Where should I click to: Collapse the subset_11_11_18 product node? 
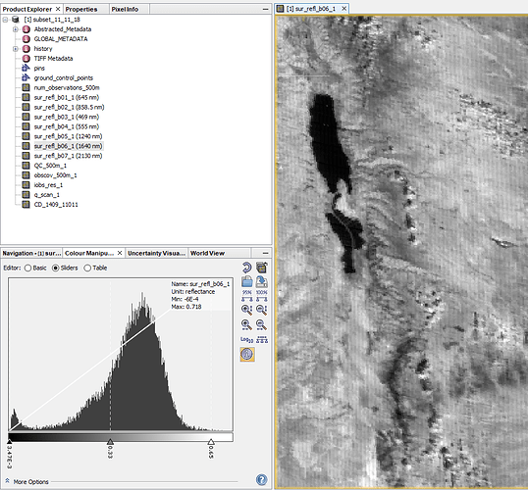[x=5, y=20]
